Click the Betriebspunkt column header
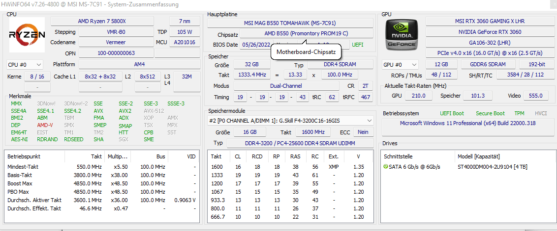The height and width of the screenshot is (231, 557). point(34,156)
